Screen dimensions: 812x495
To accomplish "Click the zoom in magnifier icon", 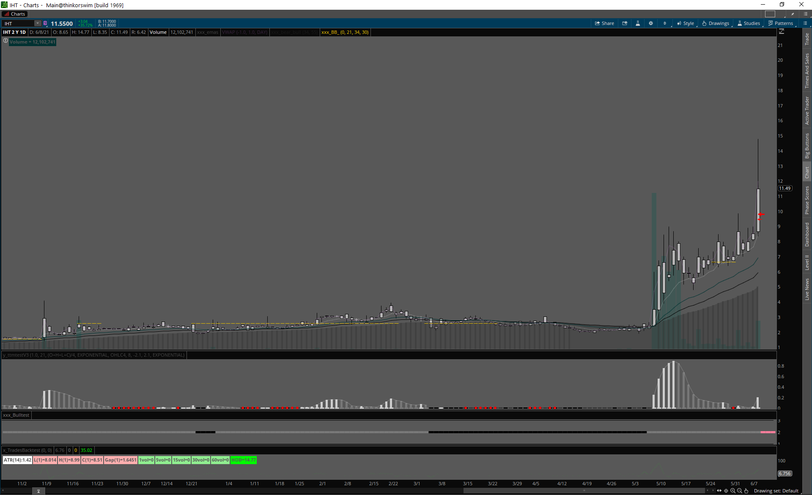I will pyautogui.click(x=733, y=491).
